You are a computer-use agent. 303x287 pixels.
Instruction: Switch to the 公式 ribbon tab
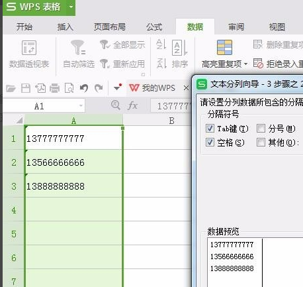point(154,27)
